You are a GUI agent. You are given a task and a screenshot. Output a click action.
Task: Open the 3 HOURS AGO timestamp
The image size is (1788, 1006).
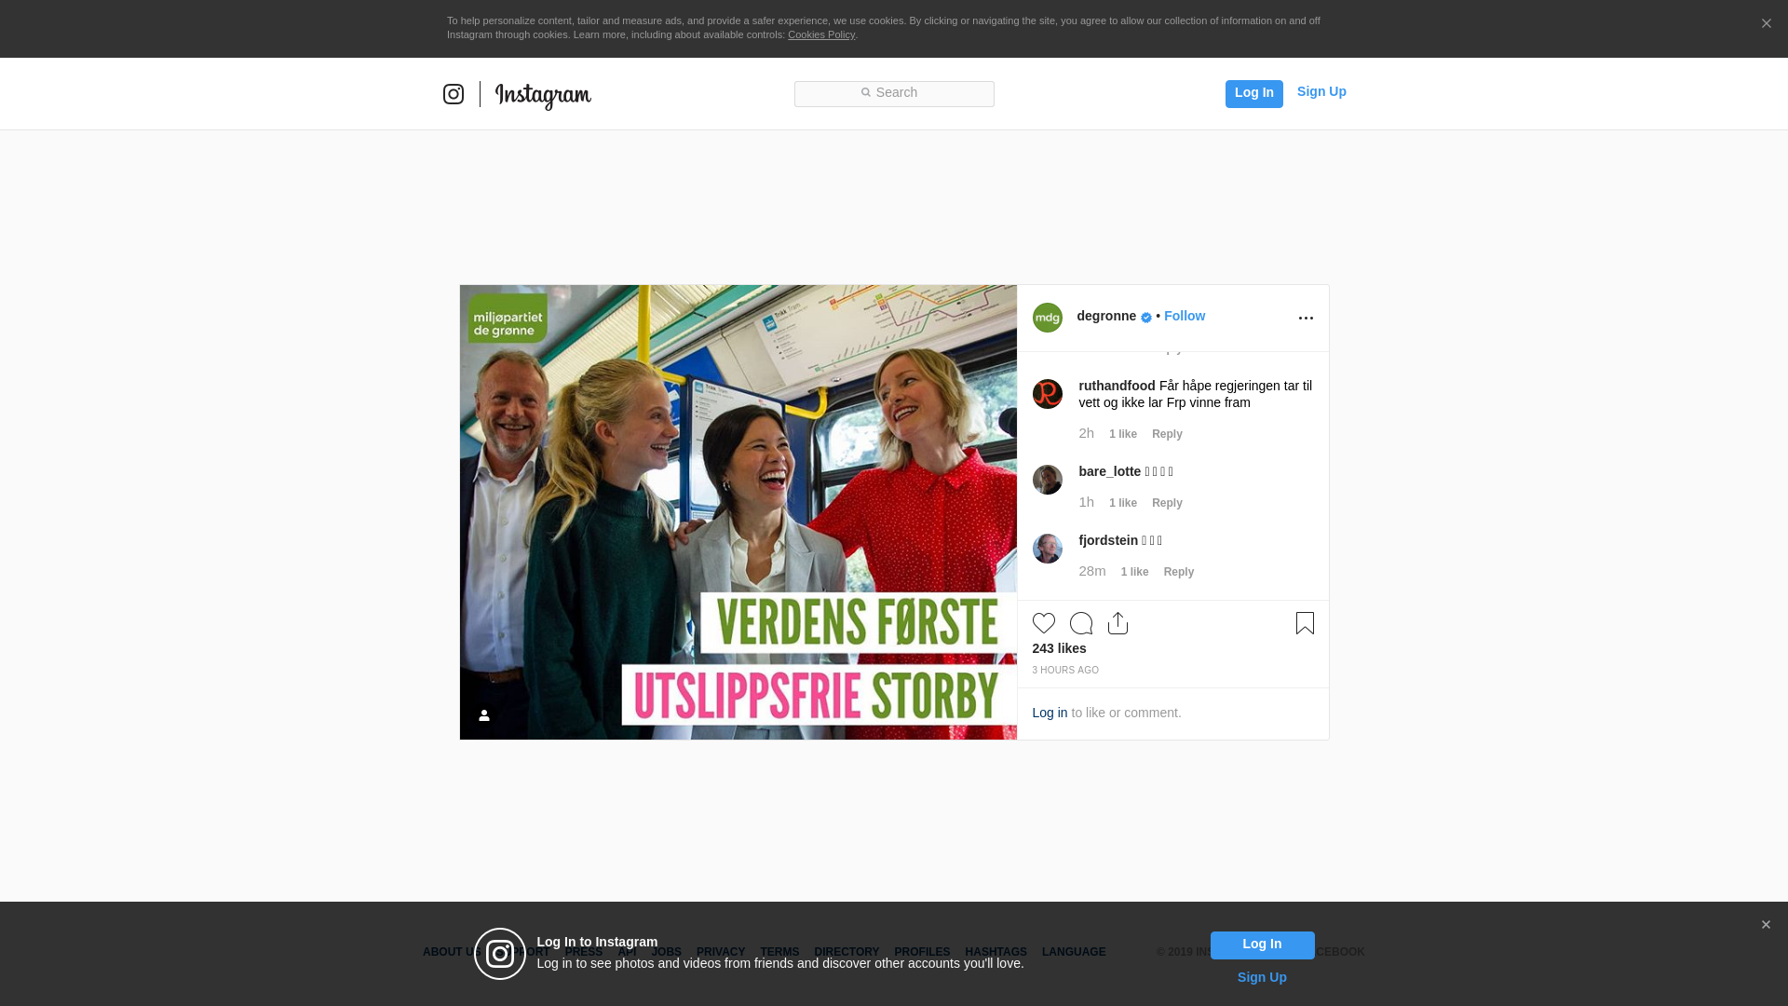(1065, 671)
